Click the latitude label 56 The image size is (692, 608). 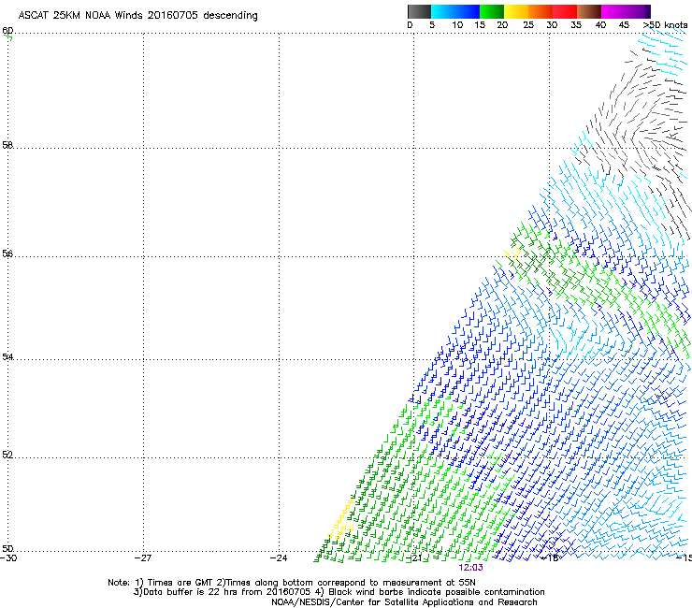[x=7, y=253]
